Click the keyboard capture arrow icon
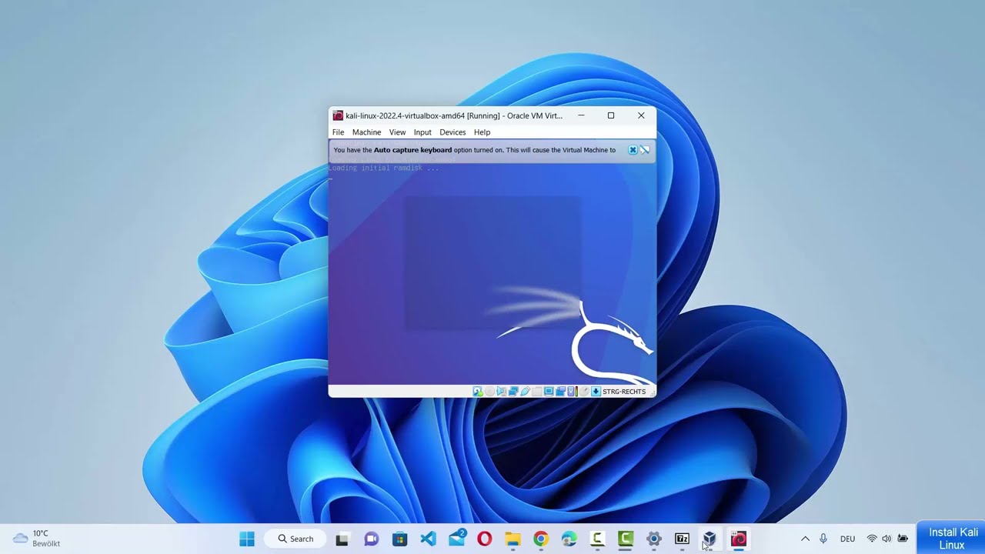This screenshot has height=554, width=985. pyautogui.click(x=596, y=392)
